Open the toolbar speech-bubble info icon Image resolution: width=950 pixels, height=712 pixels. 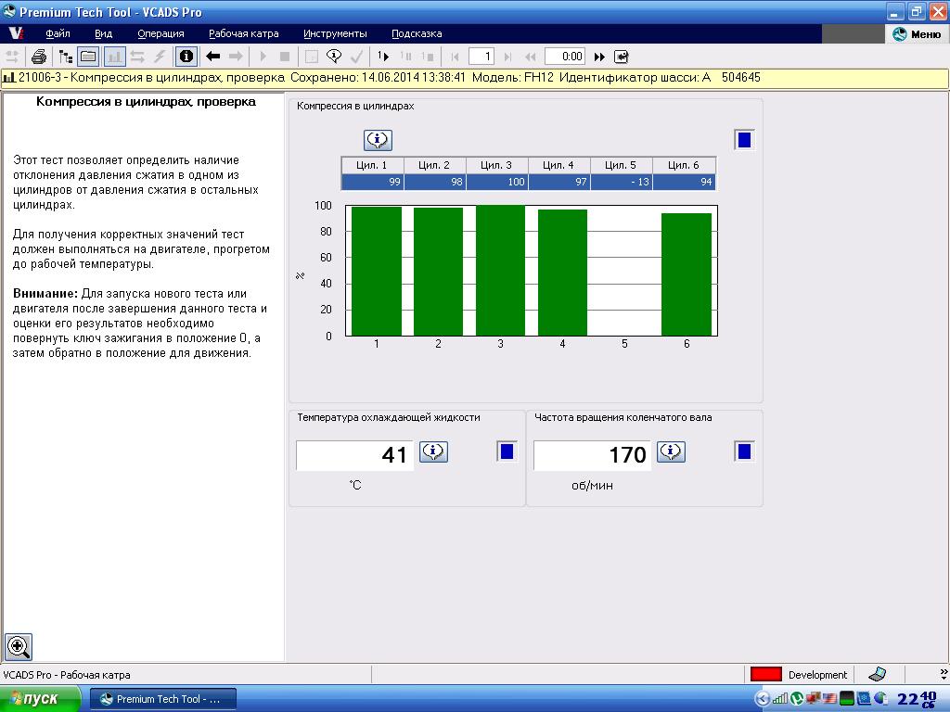click(334, 57)
